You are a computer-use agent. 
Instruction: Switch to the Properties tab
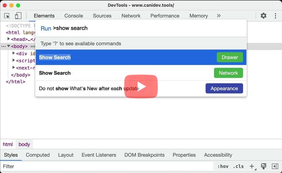pos(184,155)
